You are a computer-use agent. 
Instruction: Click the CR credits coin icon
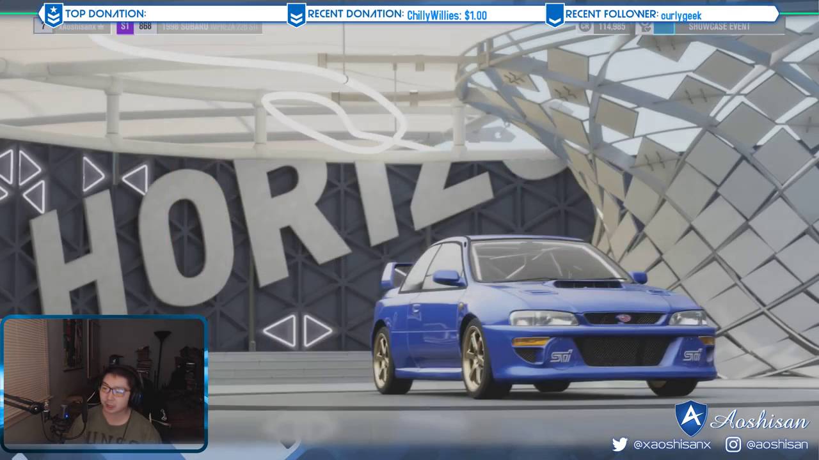click(x=584, y=27)
